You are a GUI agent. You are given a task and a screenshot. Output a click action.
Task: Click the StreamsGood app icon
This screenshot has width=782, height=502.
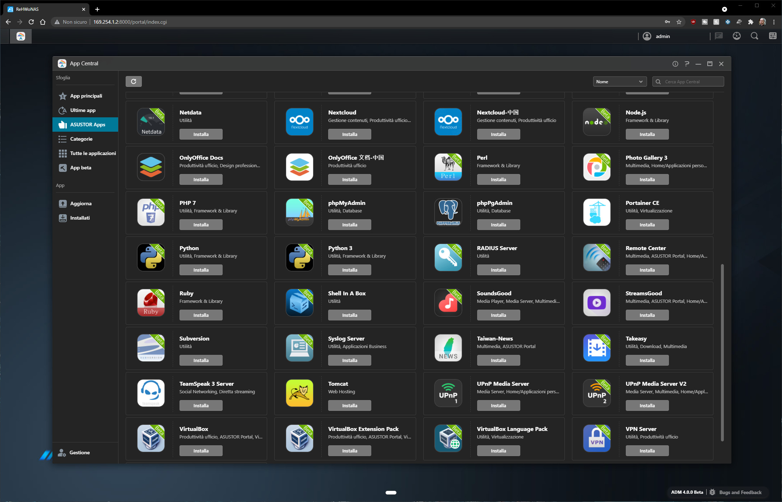coord(597,302)
